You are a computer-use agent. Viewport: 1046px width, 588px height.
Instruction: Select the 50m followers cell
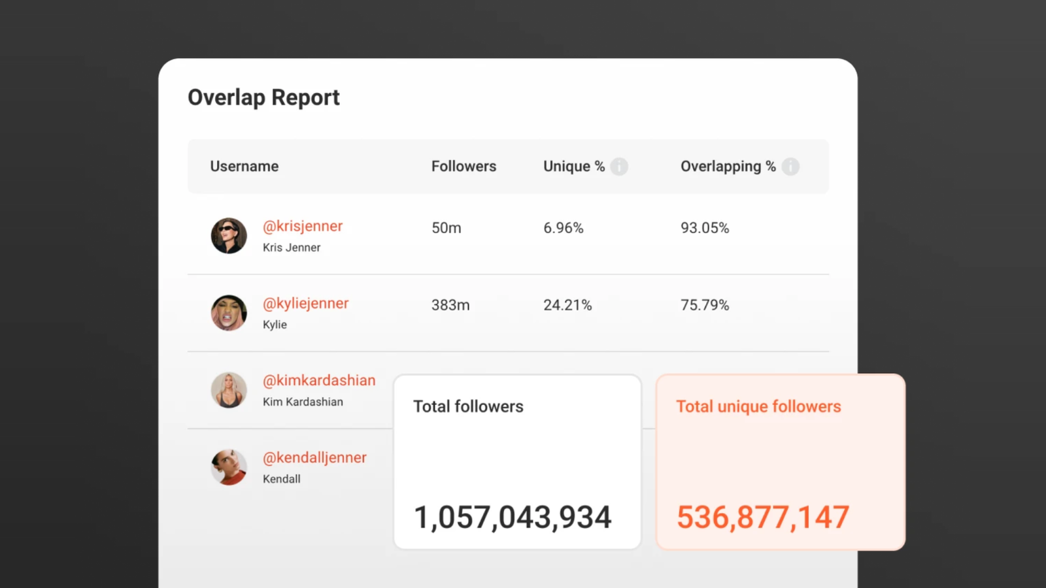(x=447, y=228)
